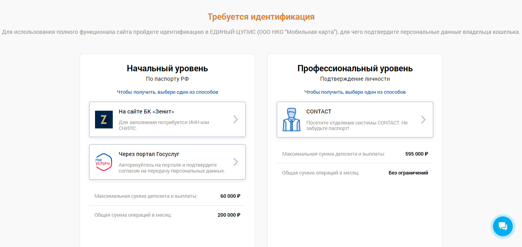The height and width of the screenshot is (247, 522).
Task: Expand the Gosuslugi portal option chevron
Action: click(x=236, y=162)
